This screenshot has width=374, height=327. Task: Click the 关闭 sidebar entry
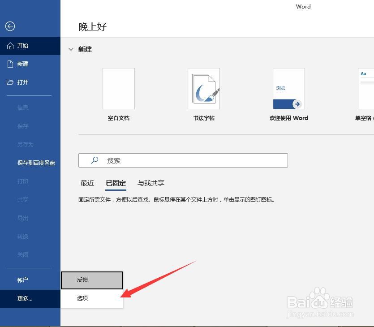pyautogui.click(x=30, y=255)
